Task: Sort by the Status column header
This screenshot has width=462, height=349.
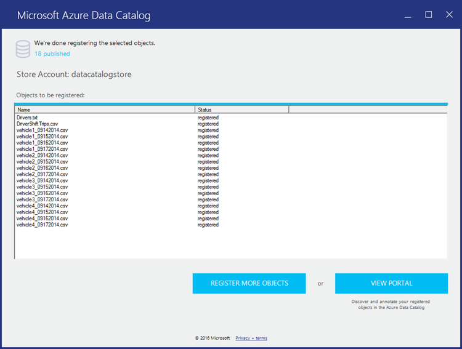Action: (241, 110)
